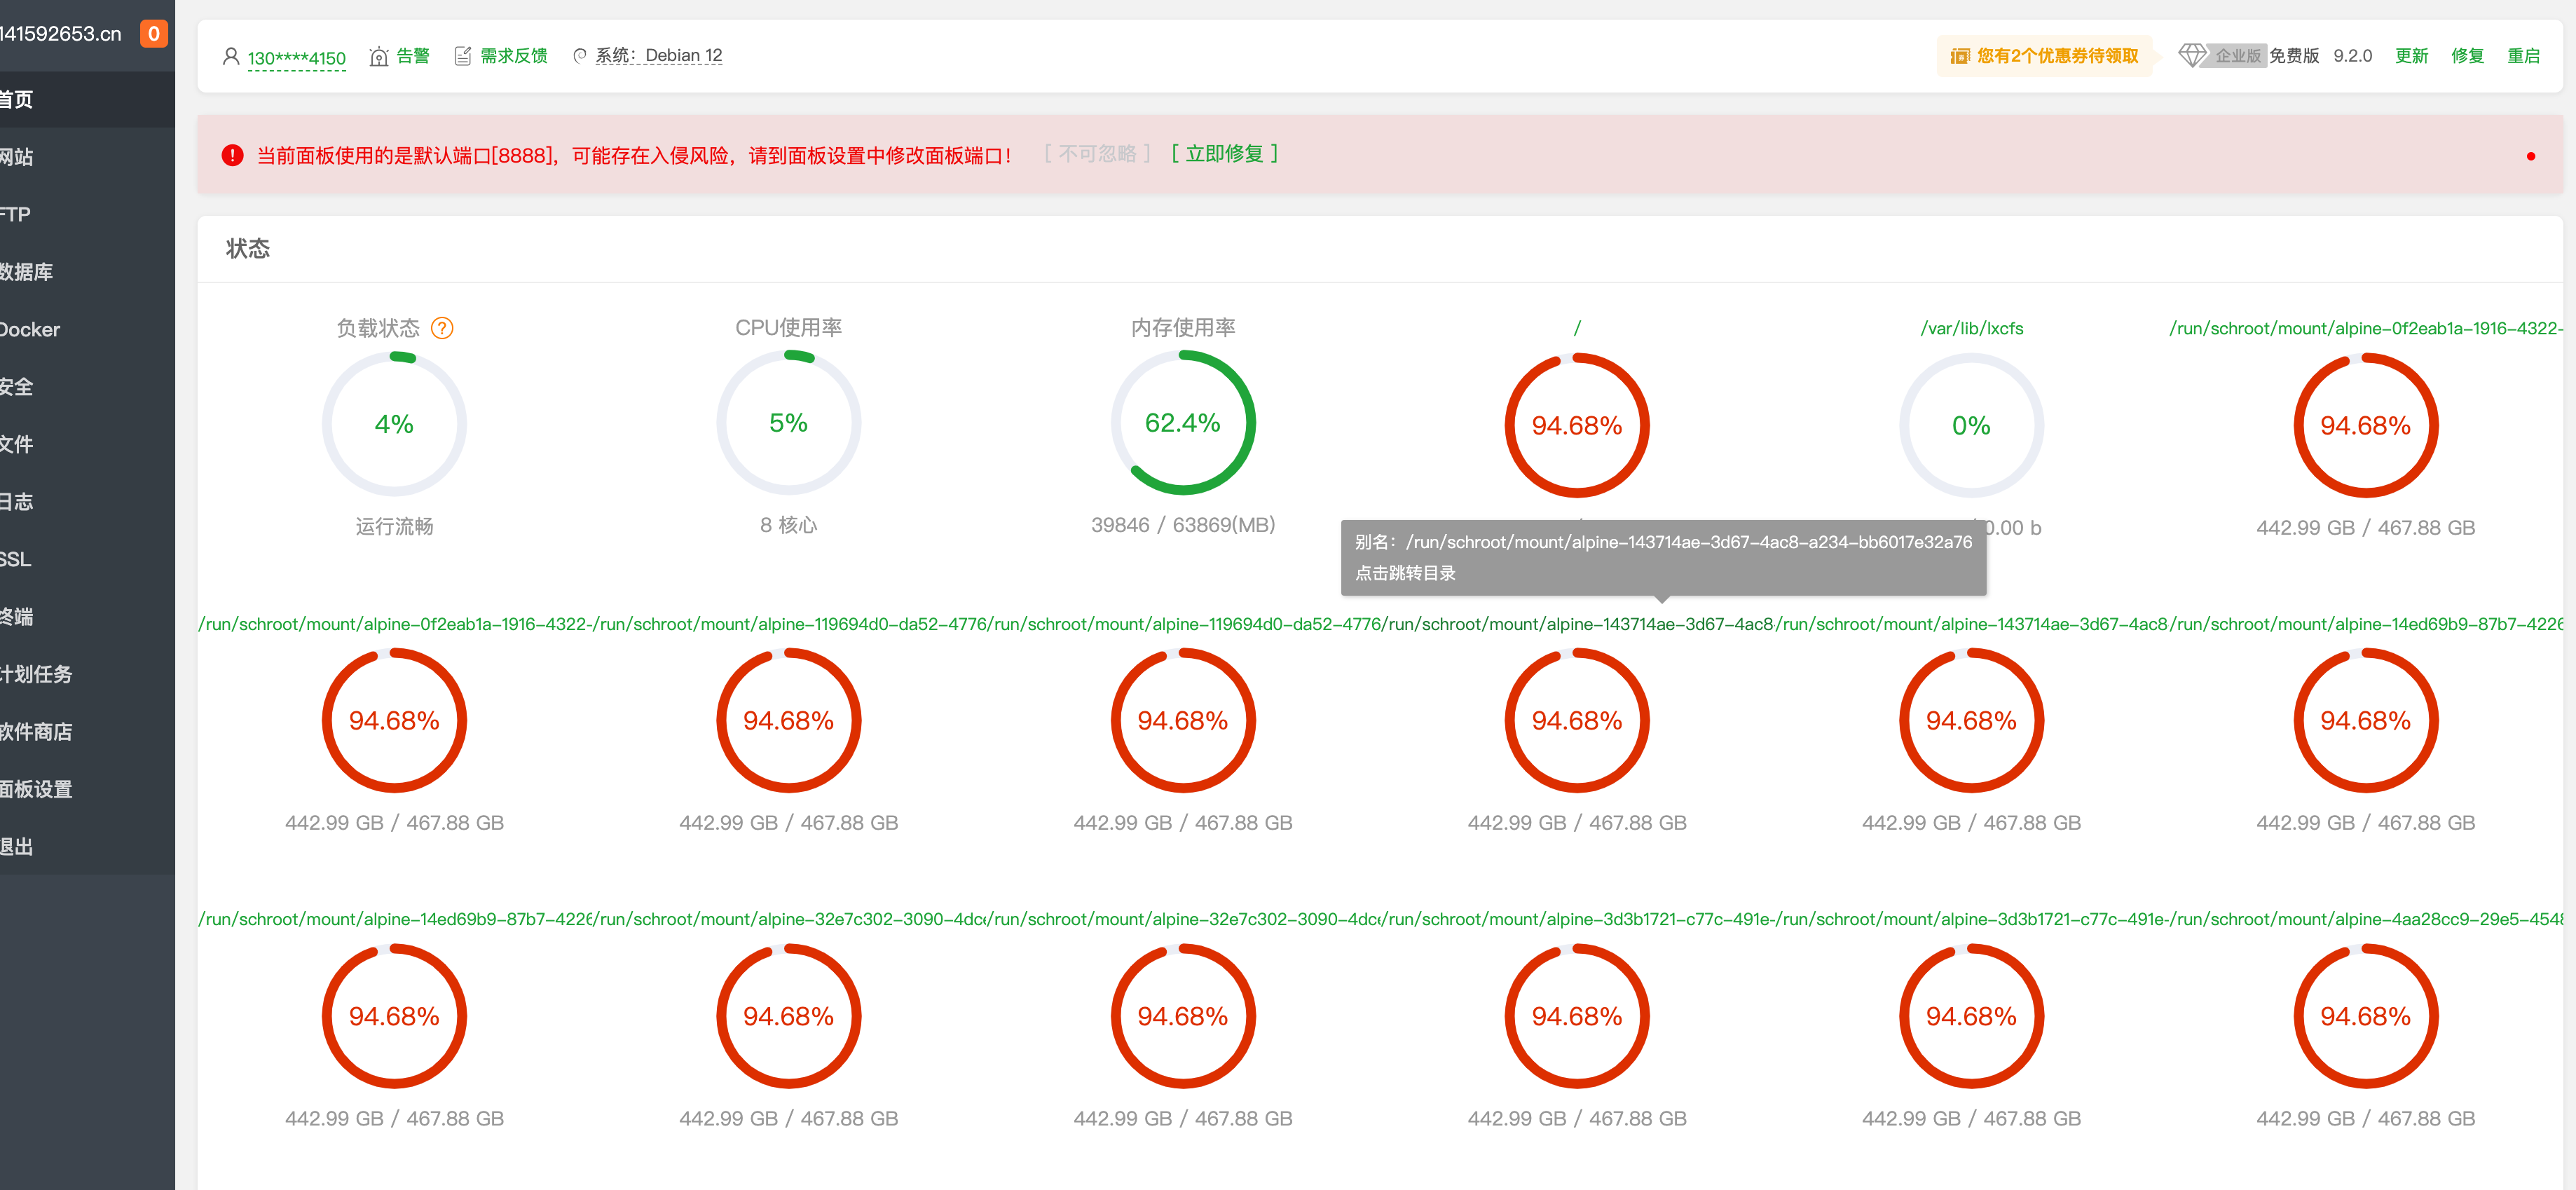Click the 8 核心 label
The image size is (2576, 1190).
coord(788,525)
